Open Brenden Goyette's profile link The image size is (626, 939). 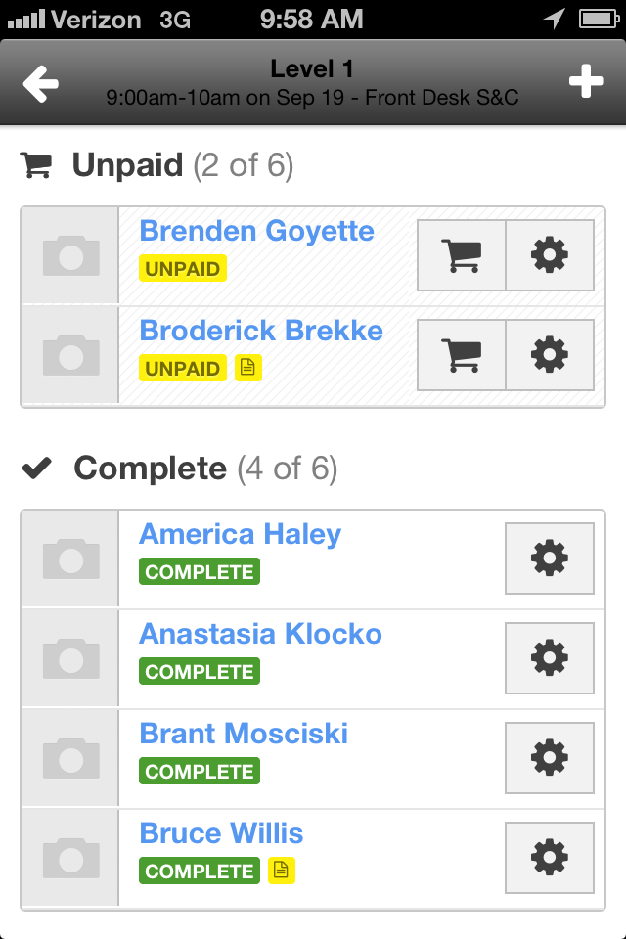[x=256, y=231]
